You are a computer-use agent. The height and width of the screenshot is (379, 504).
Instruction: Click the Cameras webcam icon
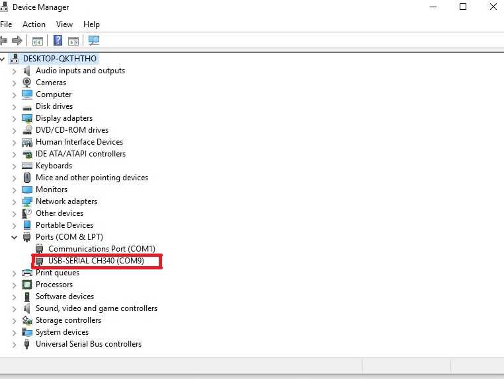(27, 83)
